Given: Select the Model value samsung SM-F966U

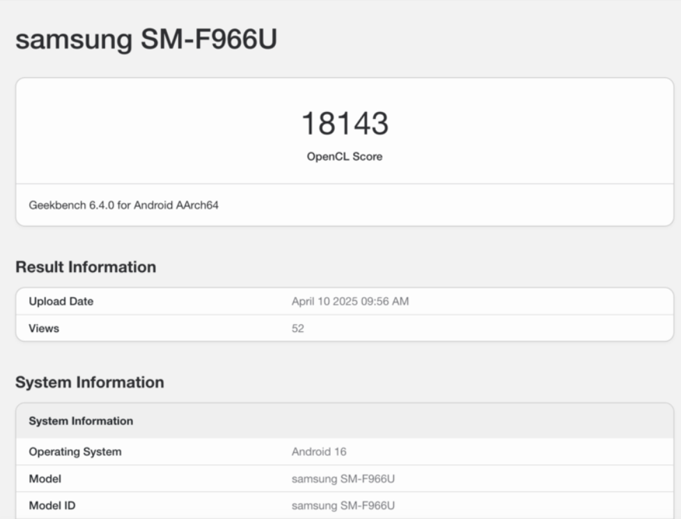Looking at the screenshot, I should (343, 479).
